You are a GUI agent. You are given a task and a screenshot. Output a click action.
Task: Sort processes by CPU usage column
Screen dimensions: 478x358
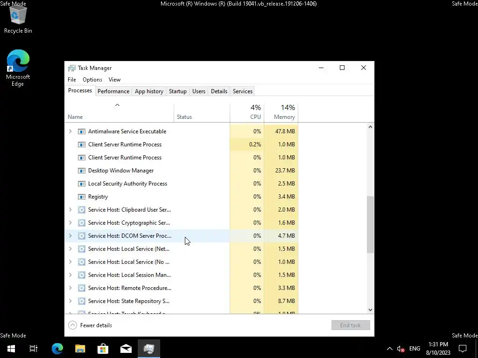tap(247, 113)
